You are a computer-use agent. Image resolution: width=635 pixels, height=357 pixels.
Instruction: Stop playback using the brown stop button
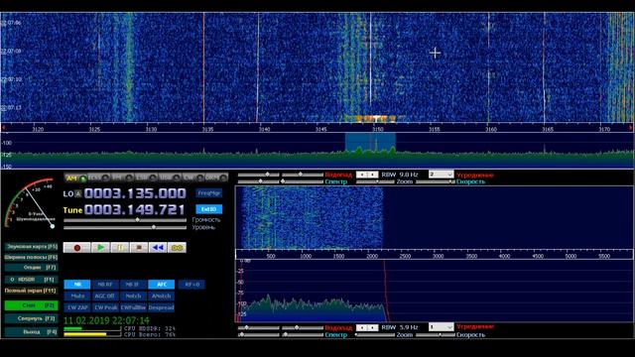tap(139, 247)
